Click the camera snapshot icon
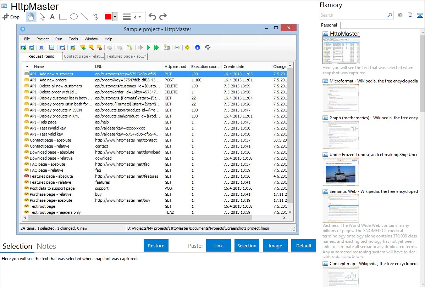 coord(400,15)
